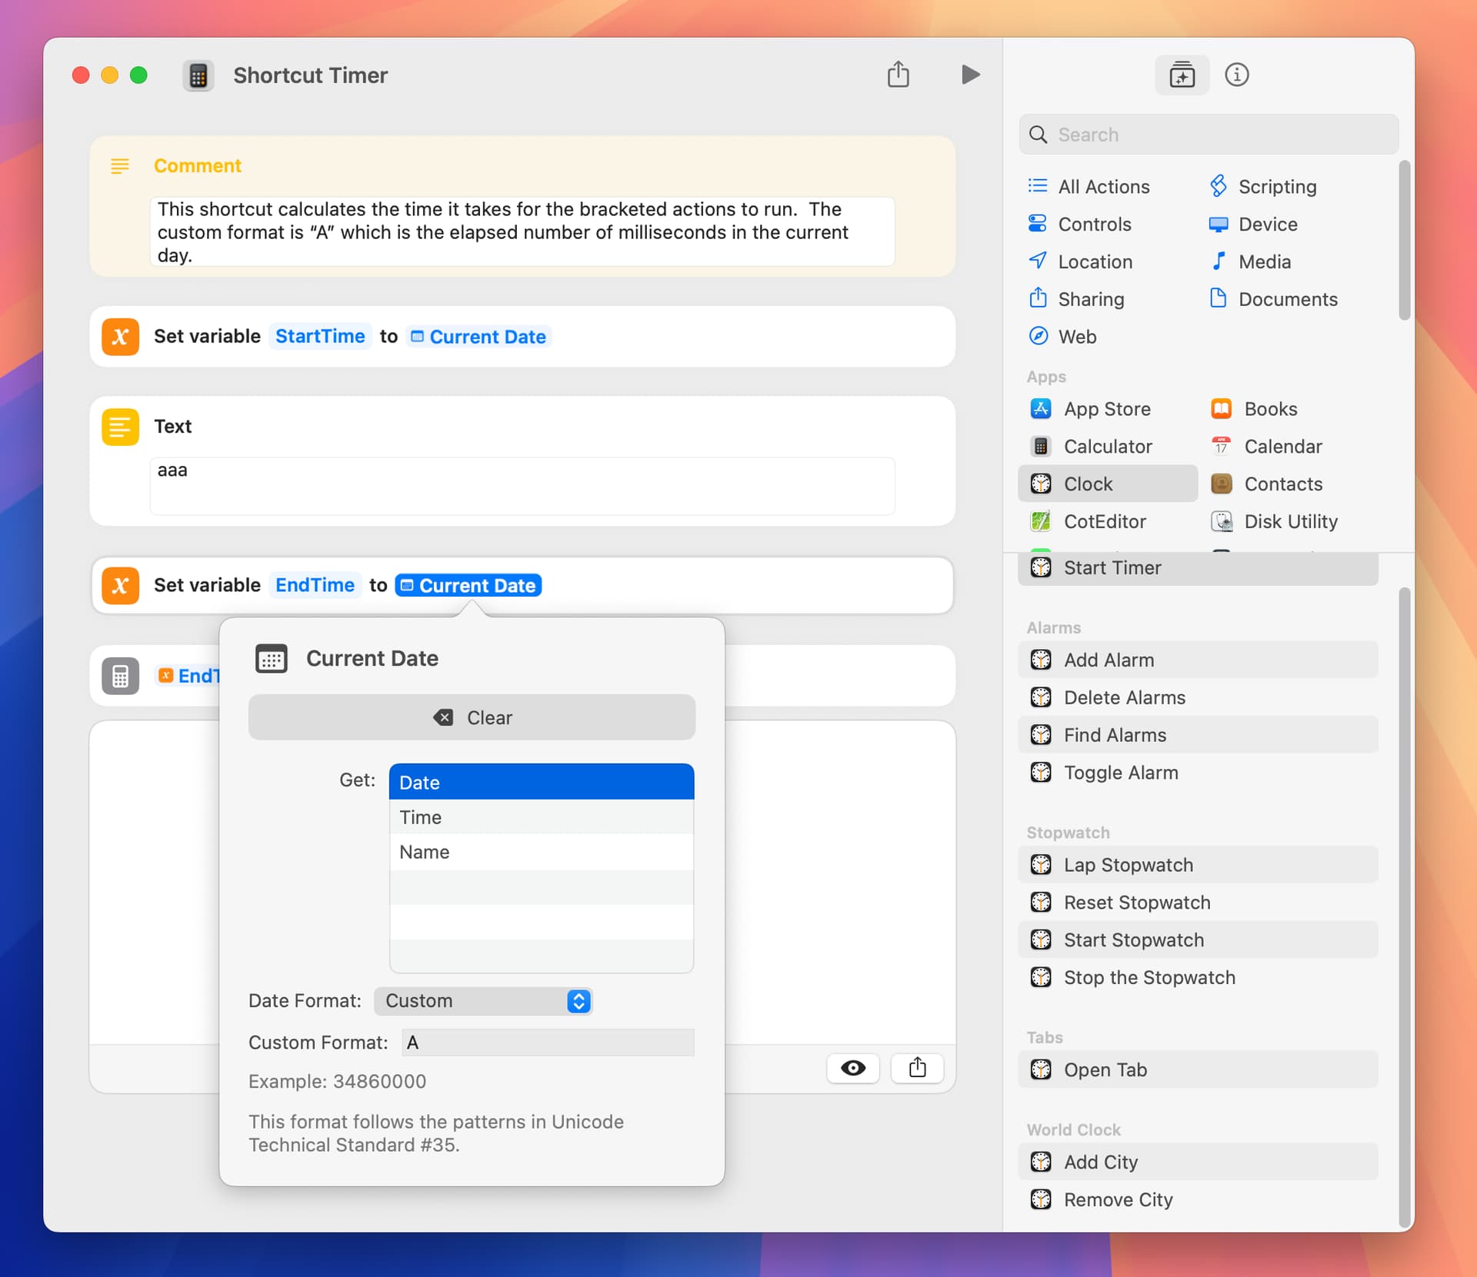Toggle the Quick Look eye button
Image resolution: width=1477 pixels, height=1277 pixels.
coord(853,1068)
